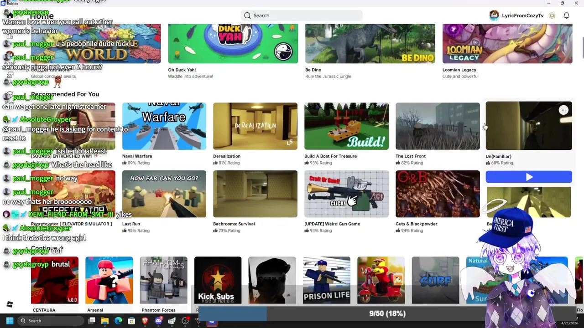This screenshot has height=328, width=584.
Task: Click the Windows taskbar search box
Action: coord(51,321)
